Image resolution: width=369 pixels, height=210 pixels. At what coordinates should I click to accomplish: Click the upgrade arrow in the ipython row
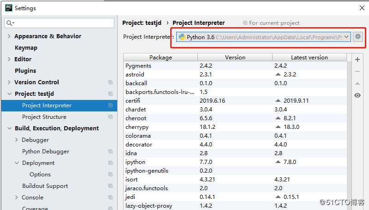278,162
